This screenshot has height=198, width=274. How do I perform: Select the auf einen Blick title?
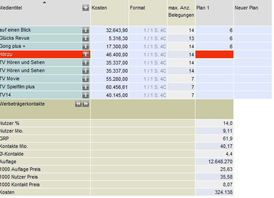[x=15, y=30]
